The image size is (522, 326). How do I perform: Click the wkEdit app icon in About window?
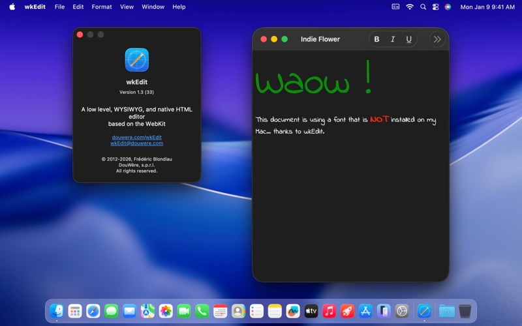click(x=137, y=60)
